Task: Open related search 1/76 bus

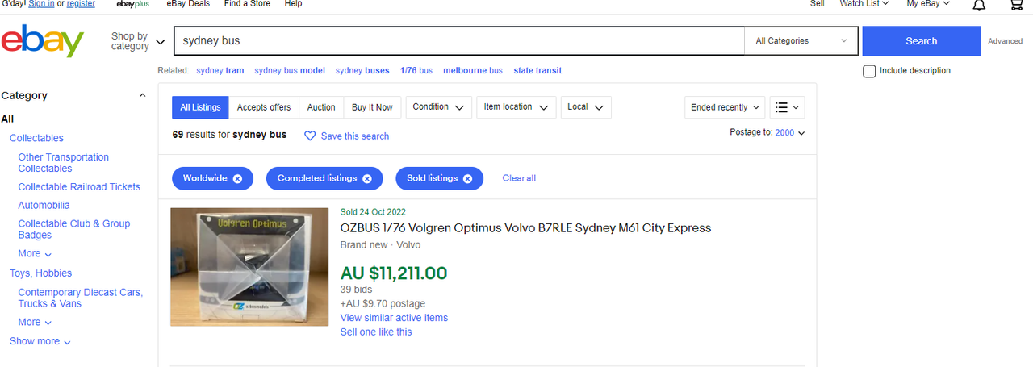Action: point(416,71)
